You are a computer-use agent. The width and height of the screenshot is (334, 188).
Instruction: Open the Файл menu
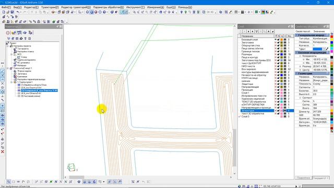coord(6,7)
